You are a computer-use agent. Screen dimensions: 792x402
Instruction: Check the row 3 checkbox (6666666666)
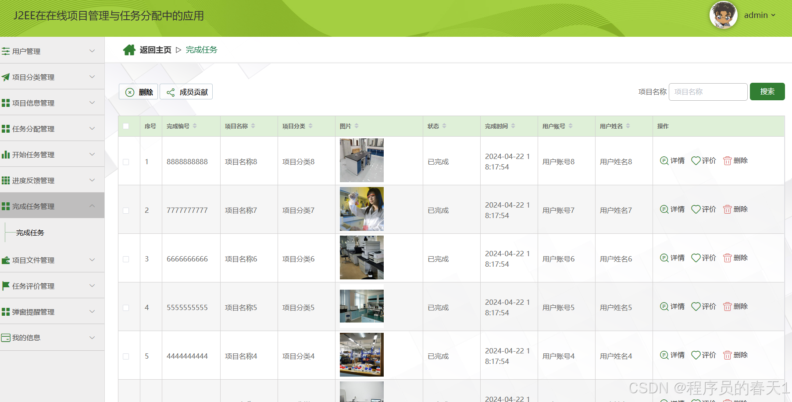[126, 259]
